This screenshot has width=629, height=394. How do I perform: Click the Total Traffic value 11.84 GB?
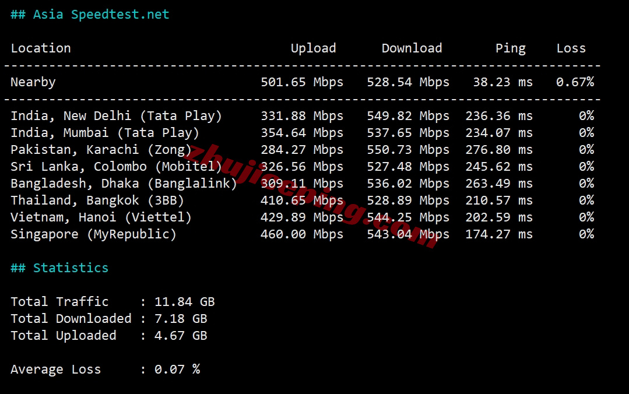pos(184,302)
